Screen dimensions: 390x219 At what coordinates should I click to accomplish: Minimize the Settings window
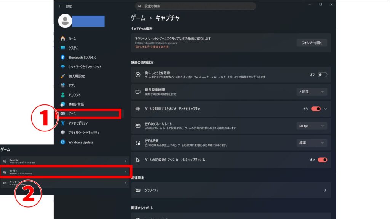point(310,4)
